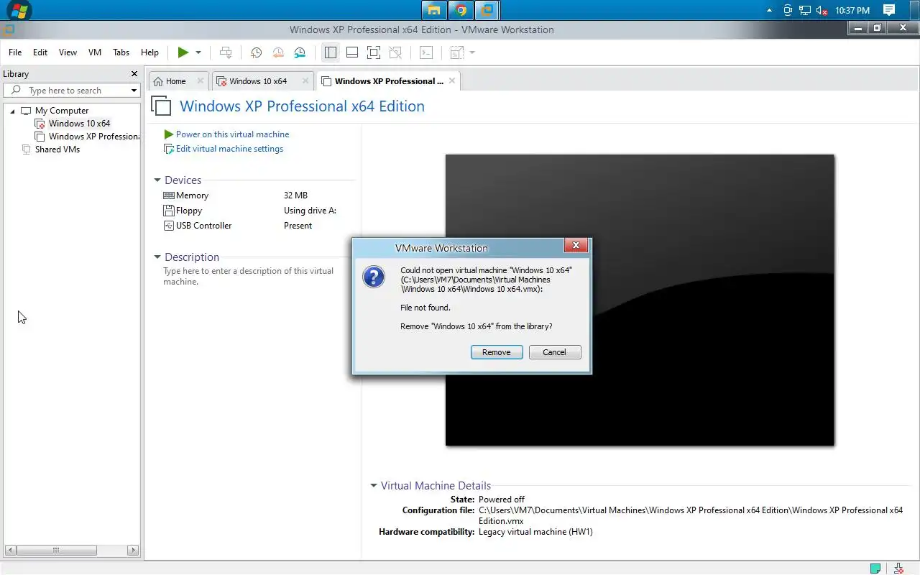The height and width of the screenshot is (575, 920).
Task: Select Windows XP Professional in Library tree
Action: point(88,137)
